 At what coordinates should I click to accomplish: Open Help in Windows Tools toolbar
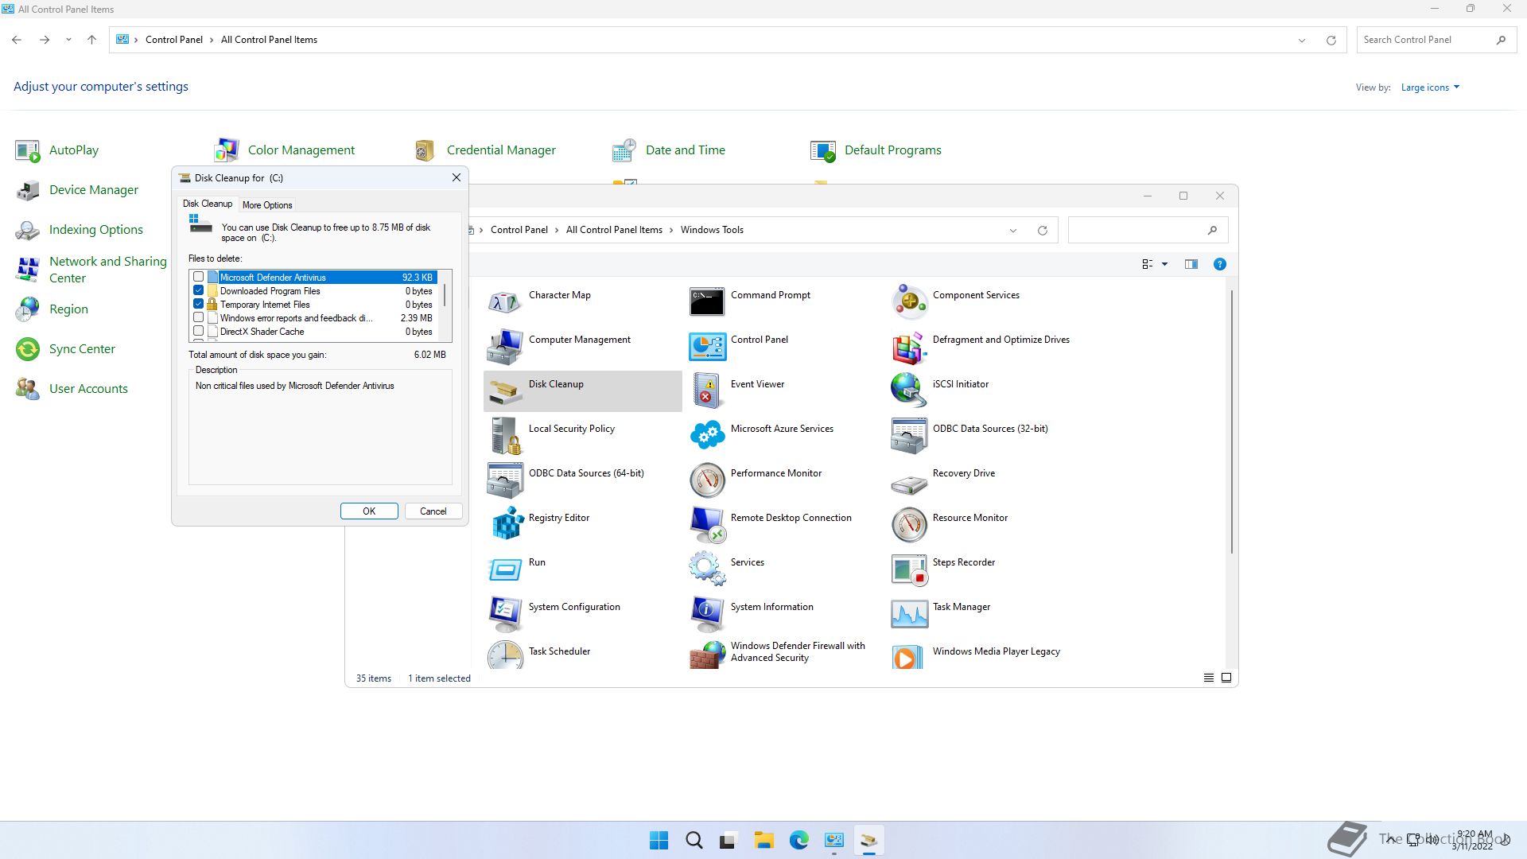click(x=1219, y=264)
